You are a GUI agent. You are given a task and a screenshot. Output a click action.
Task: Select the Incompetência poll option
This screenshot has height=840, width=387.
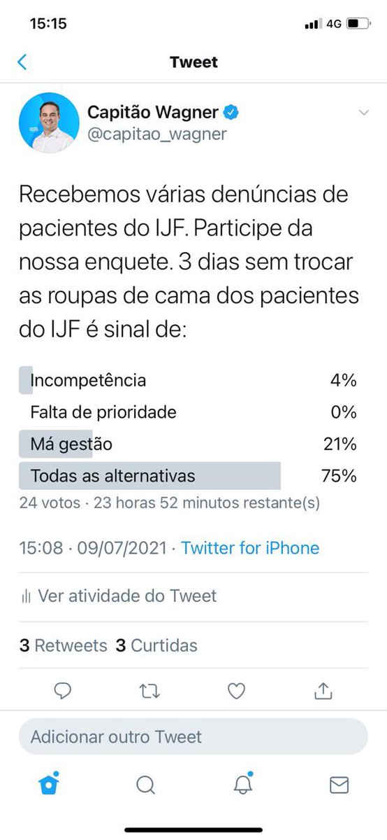pos(188,381)
